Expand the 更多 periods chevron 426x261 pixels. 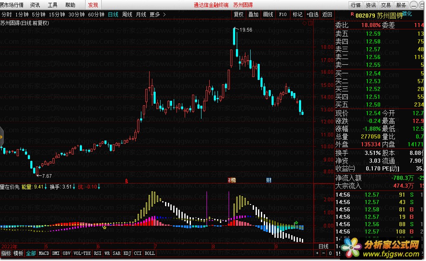(x=164, y=14)
